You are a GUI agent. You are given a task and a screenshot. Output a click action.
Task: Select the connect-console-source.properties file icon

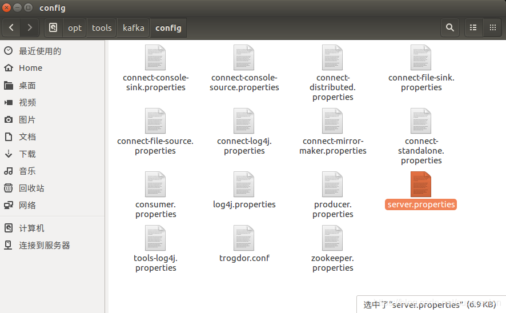click(244, 58)
